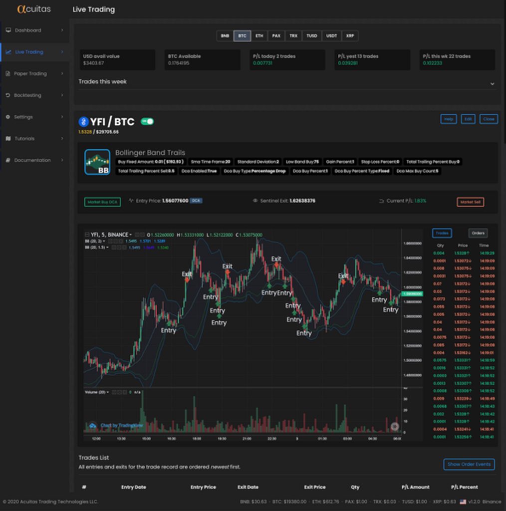
Task: Click the Edit button
Action: pyautogui.click(x=468, y=119)
